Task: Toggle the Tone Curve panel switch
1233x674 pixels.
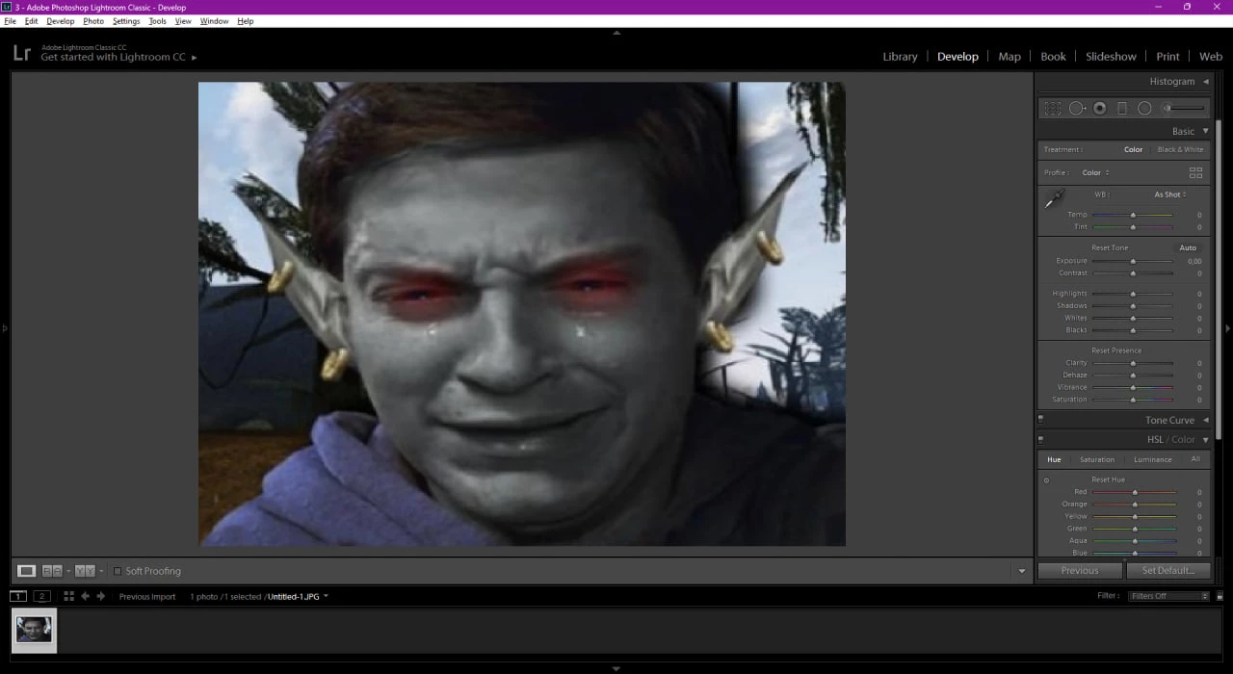Action: tap(1040, 419)
